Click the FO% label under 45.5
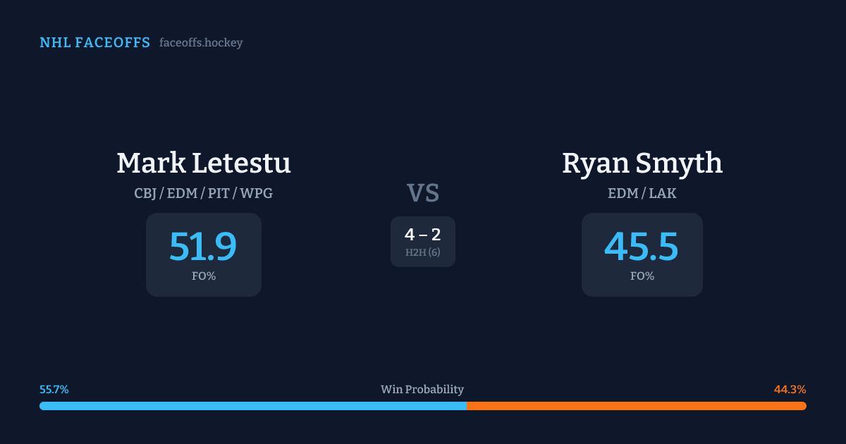846x444 pixels. 642,276
